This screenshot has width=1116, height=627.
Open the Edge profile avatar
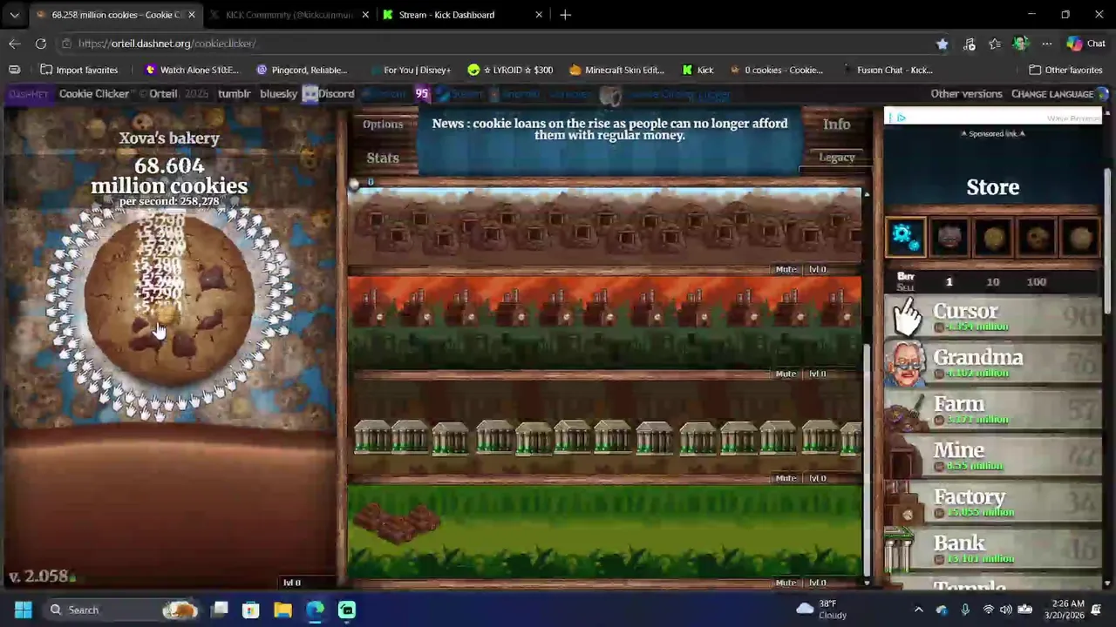tap(1021, 44)
